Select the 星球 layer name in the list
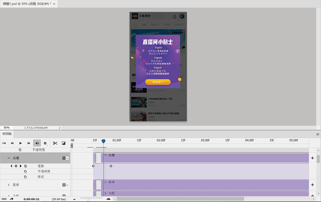 (16, 185)
